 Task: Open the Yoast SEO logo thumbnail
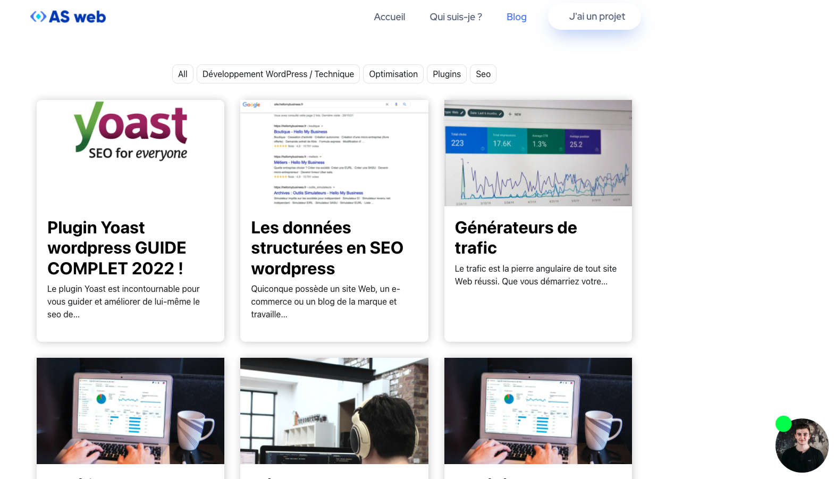point(130,153)
